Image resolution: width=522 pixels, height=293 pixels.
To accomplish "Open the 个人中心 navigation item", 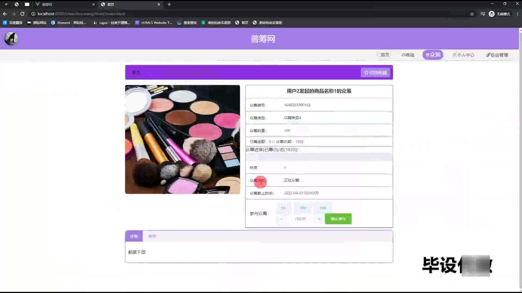I will pos(463,55).
